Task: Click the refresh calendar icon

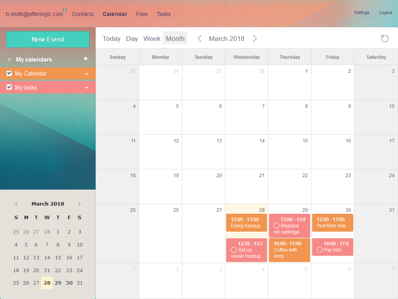Action: pyautogui.click(x=384, y=38)
